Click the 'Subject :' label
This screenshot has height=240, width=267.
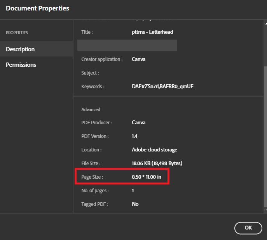(90, 73)
